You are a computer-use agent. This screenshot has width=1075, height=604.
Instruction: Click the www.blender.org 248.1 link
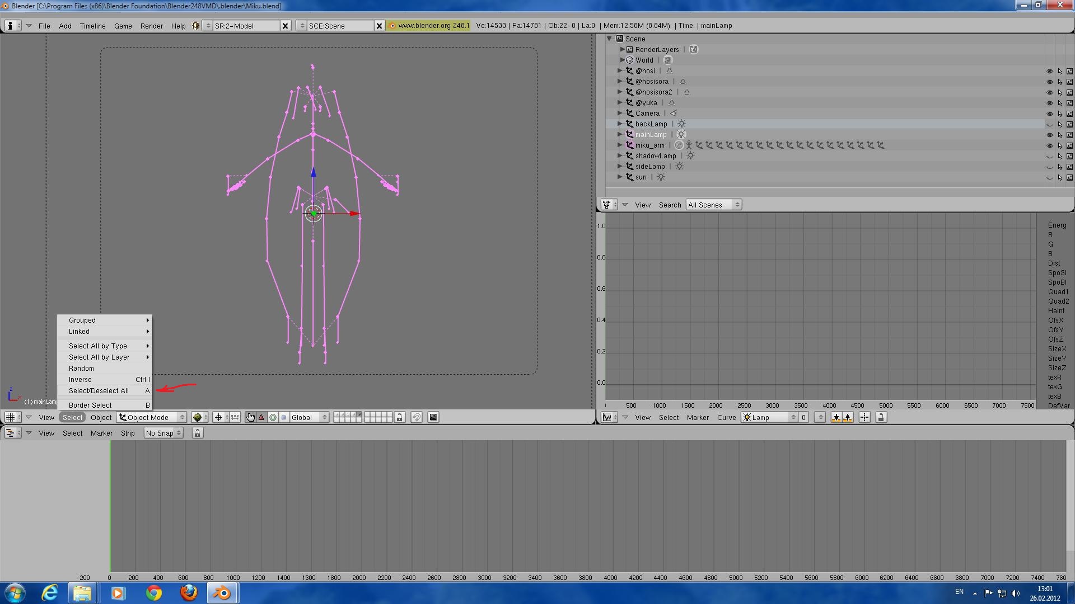(429, 26)
